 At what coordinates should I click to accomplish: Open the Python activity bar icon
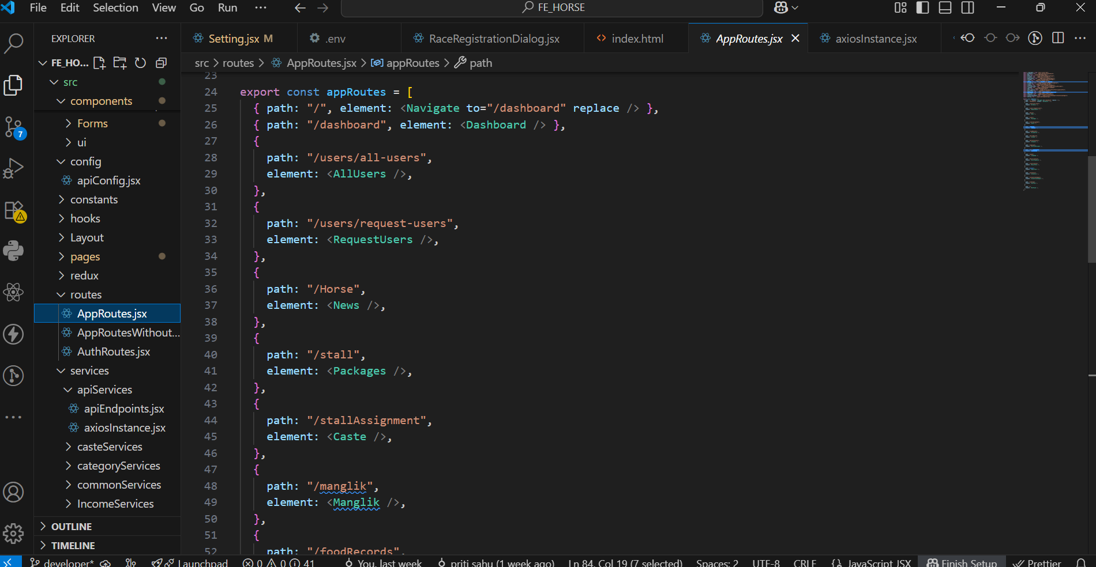[14, 251]
